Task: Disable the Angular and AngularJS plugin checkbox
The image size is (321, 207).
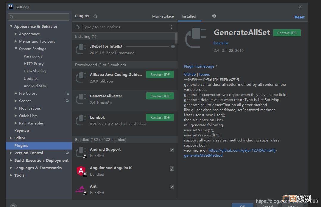Action: (x=172, y=169)
